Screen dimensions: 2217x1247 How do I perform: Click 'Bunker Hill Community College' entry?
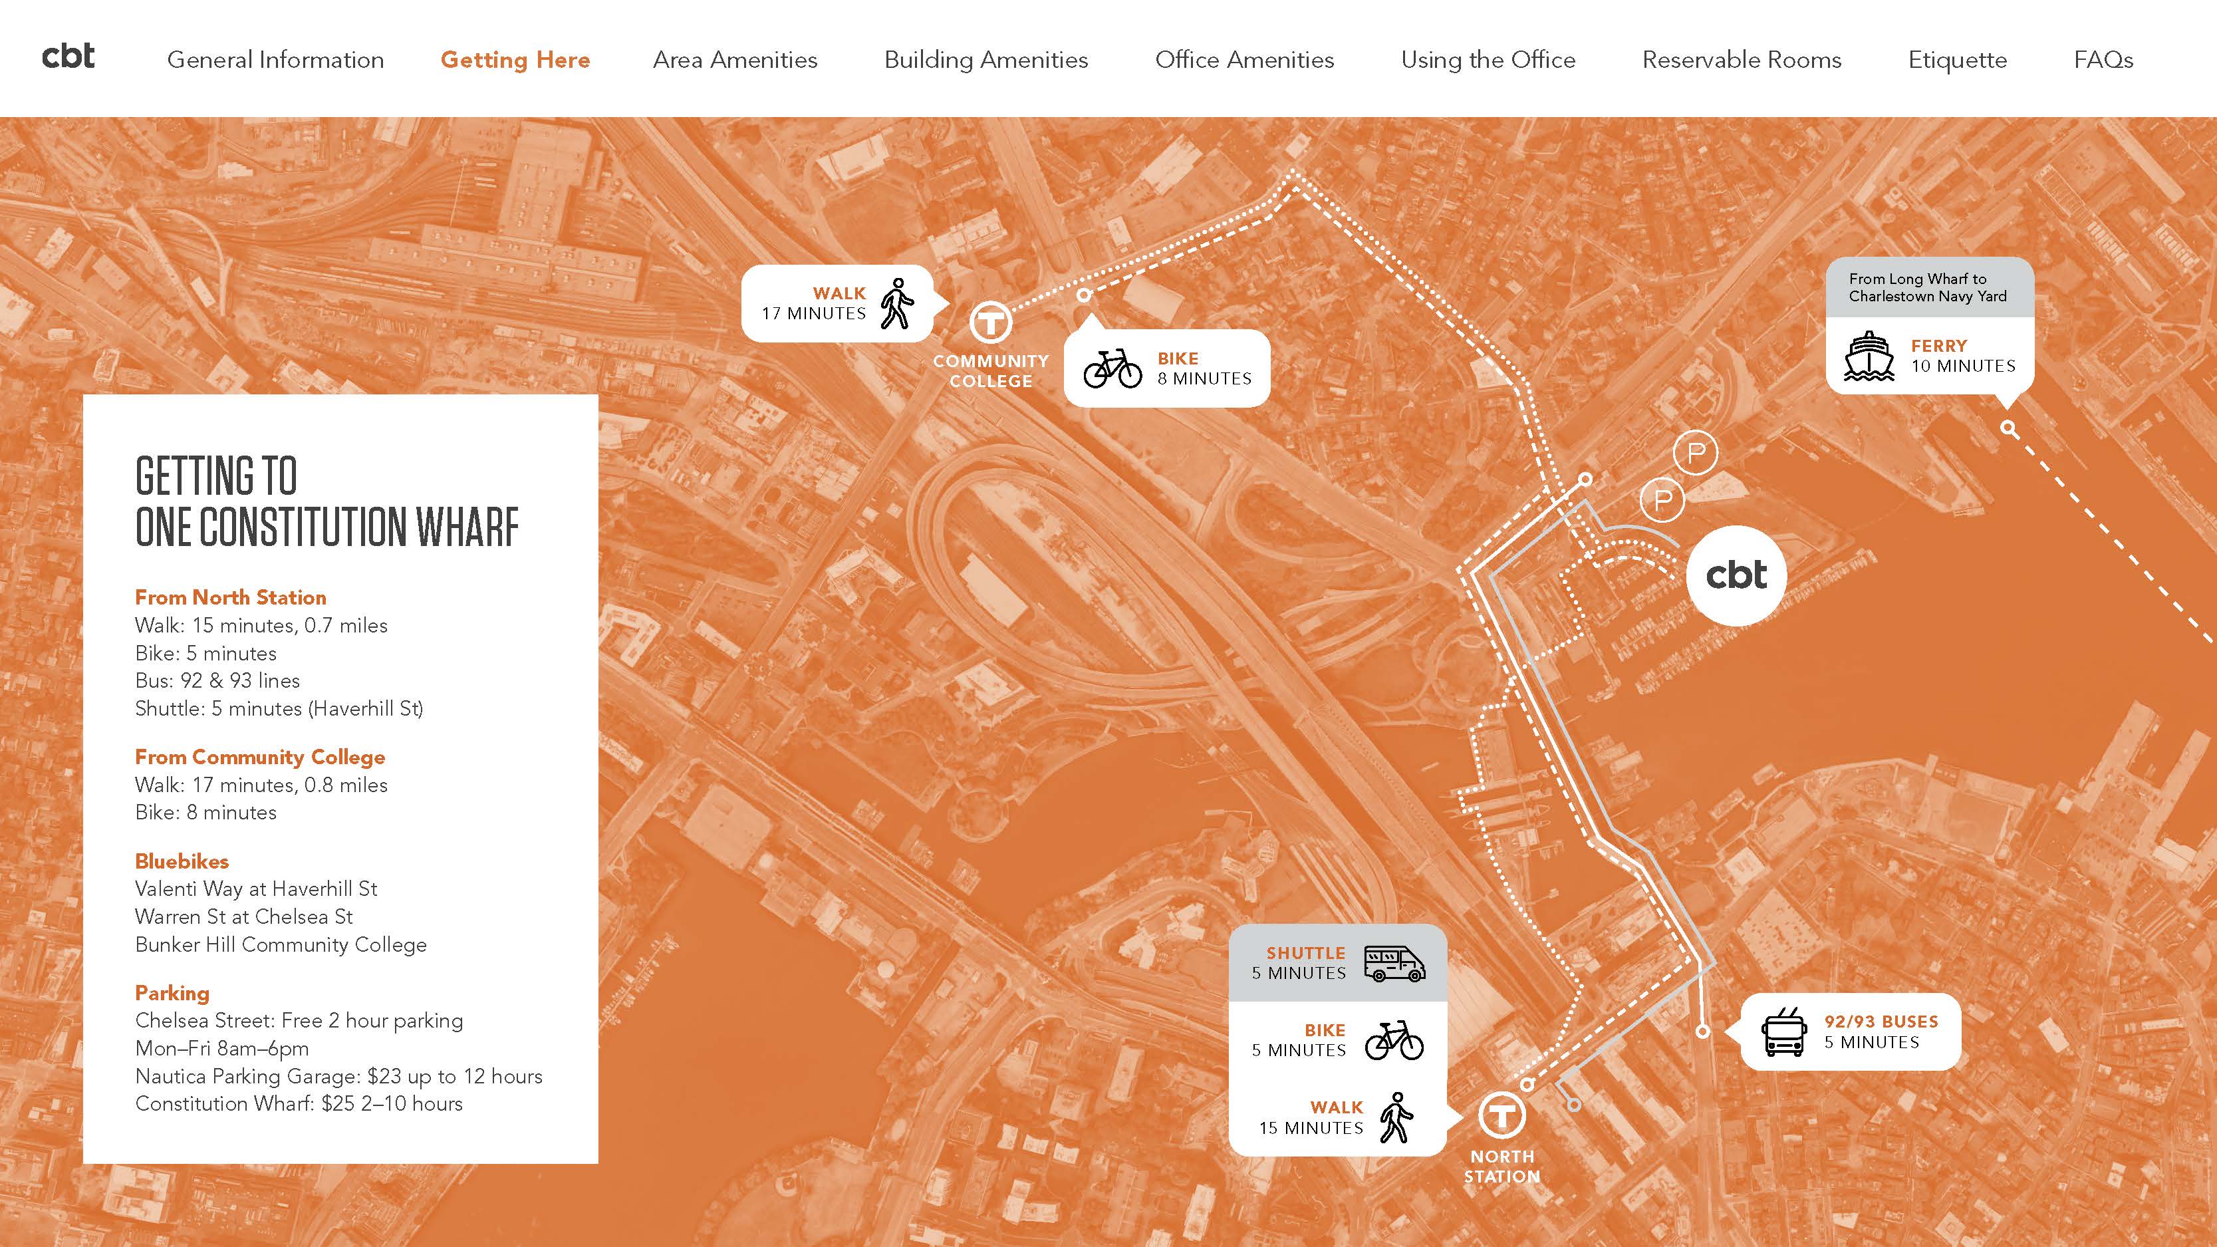pyautogui.click(x=281, y=944)
